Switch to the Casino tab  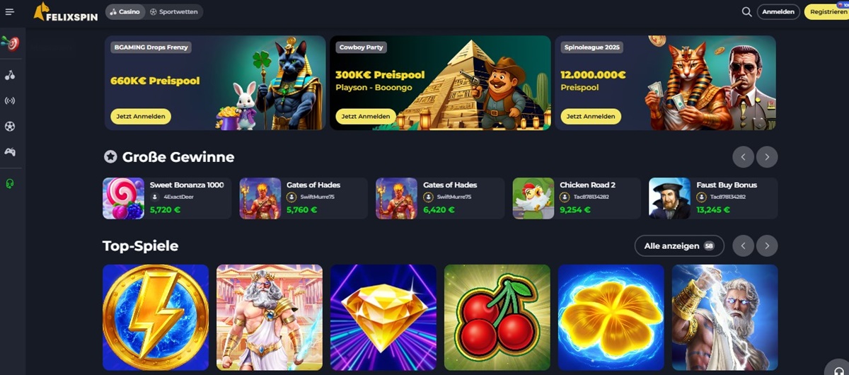pyautogui.click(x=125, y=11)
